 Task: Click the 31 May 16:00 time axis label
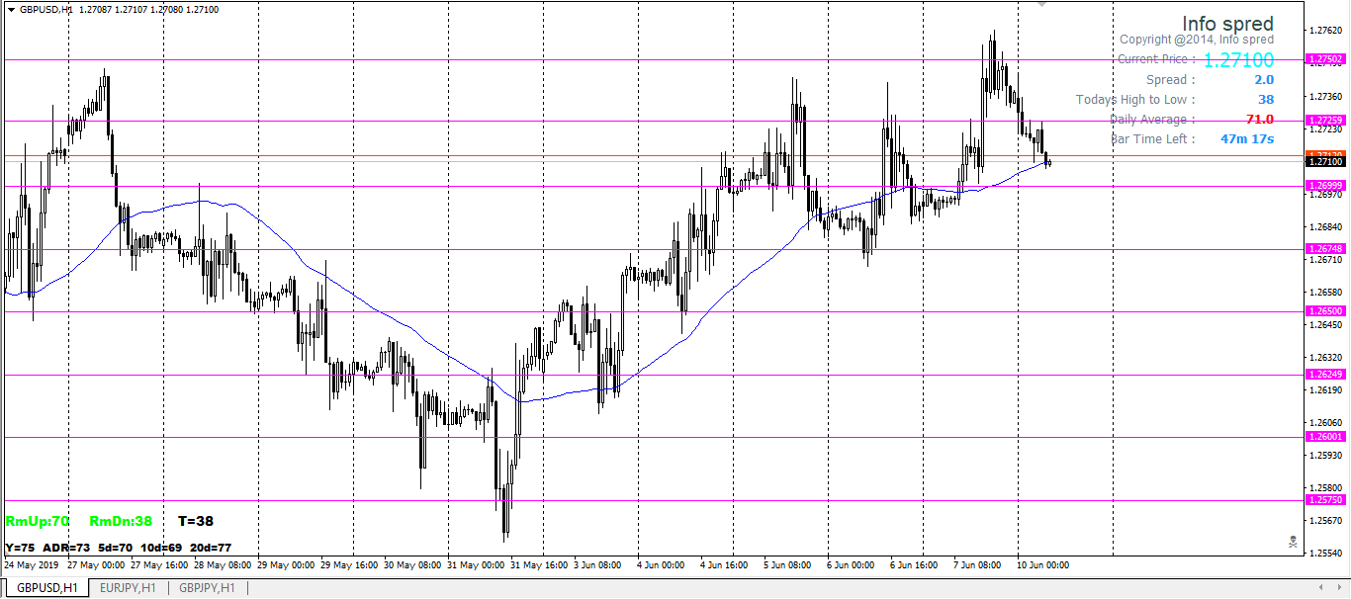(539, 565)
